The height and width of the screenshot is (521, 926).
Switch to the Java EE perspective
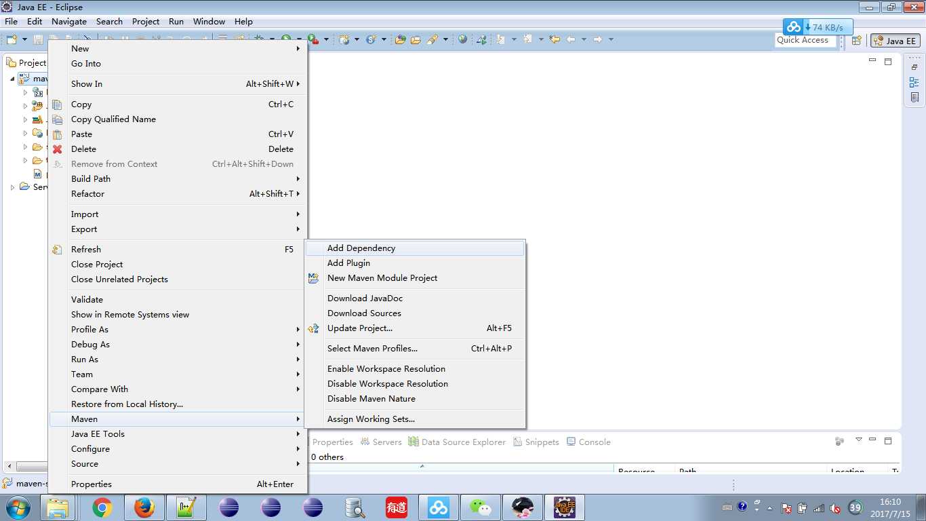pos(895,41)
